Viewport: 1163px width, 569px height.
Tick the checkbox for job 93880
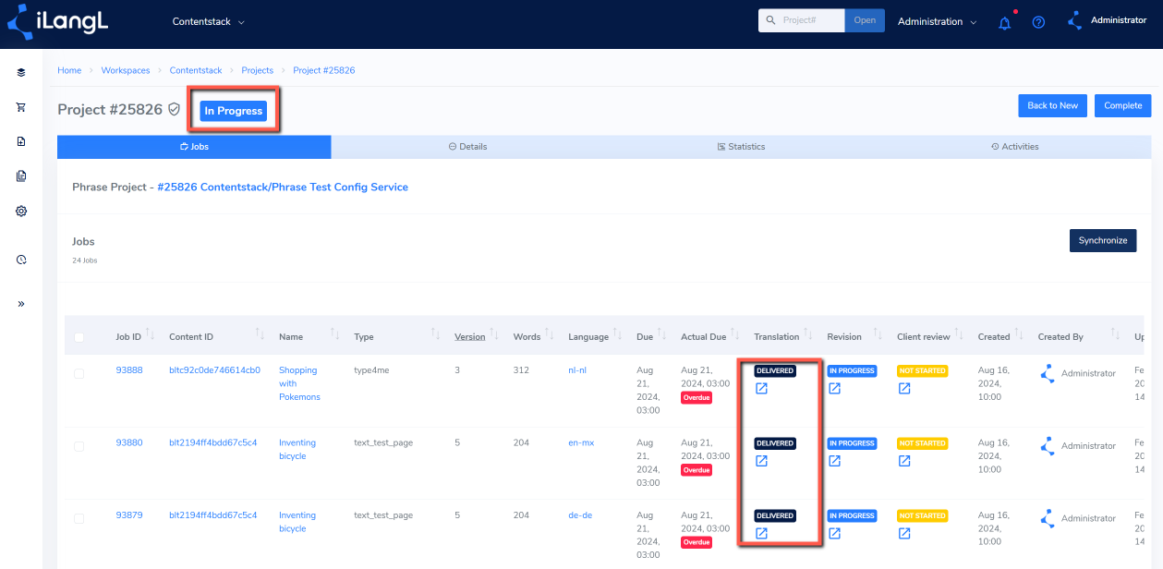[x=79, y=446]
